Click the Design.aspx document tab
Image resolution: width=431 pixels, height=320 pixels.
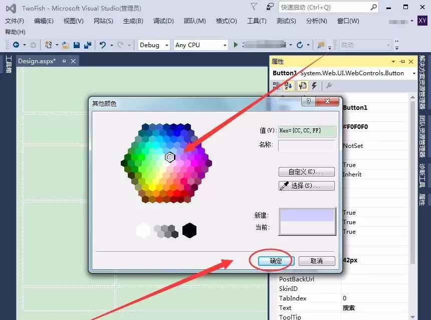(36, 61)
